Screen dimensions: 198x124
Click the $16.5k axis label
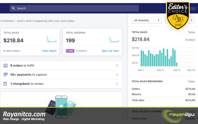(135, 55)
